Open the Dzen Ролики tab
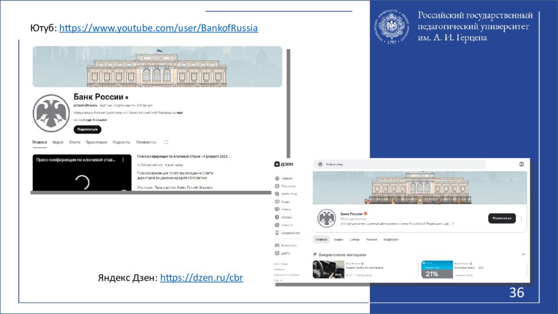 point(372,240)
